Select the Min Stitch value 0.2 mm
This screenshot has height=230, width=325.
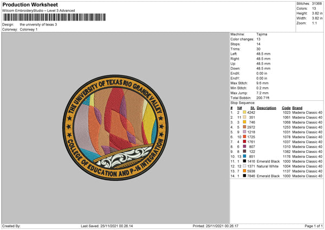(262, 88)
